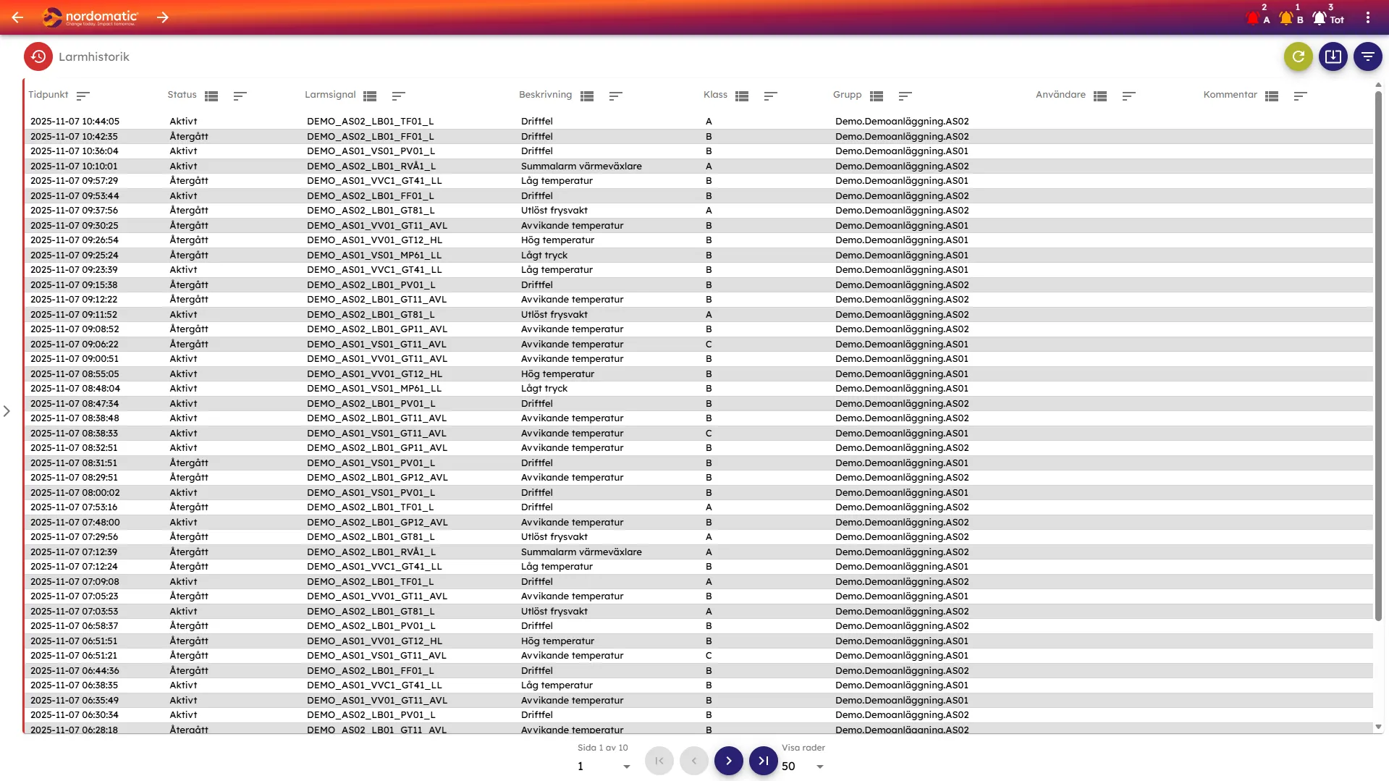
Task: Click the total alarms bell icon
Action: pyautogui.click(x=1320, y=19)
